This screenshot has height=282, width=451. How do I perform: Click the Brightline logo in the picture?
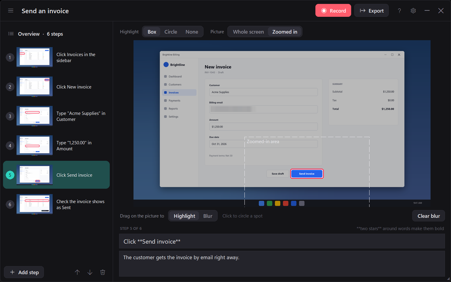[166, 65]
